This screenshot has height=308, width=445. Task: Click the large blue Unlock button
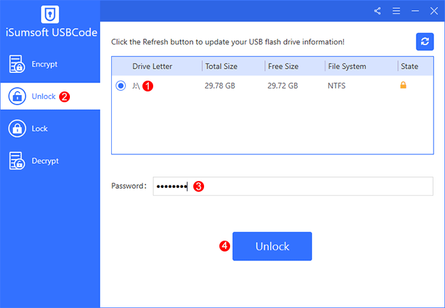(272, 246)
